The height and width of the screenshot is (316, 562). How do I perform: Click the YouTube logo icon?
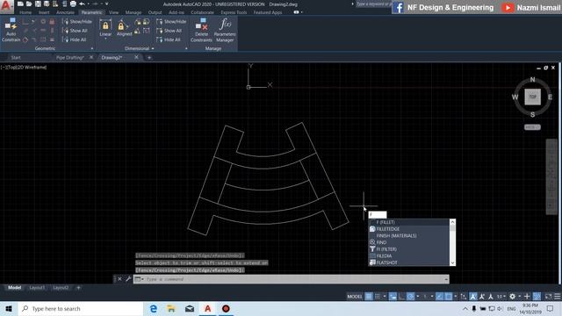[x=508, y=8]
